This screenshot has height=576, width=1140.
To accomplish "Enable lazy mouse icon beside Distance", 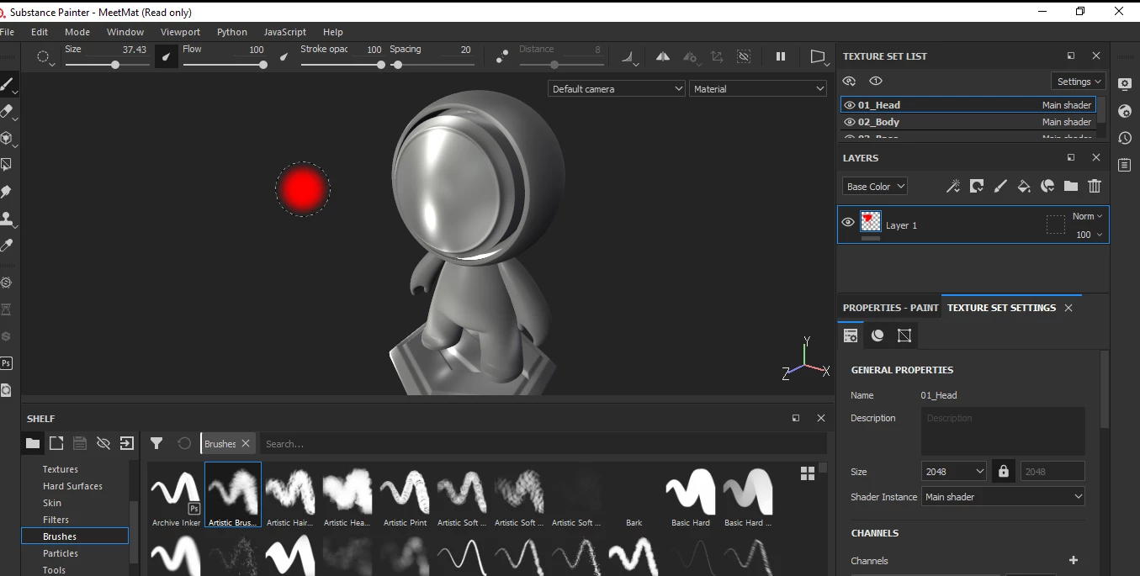I will (502, 56).
